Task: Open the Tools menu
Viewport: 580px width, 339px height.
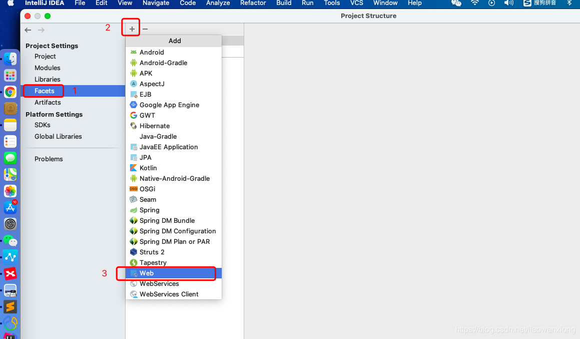Action: (x=332, y=3)
